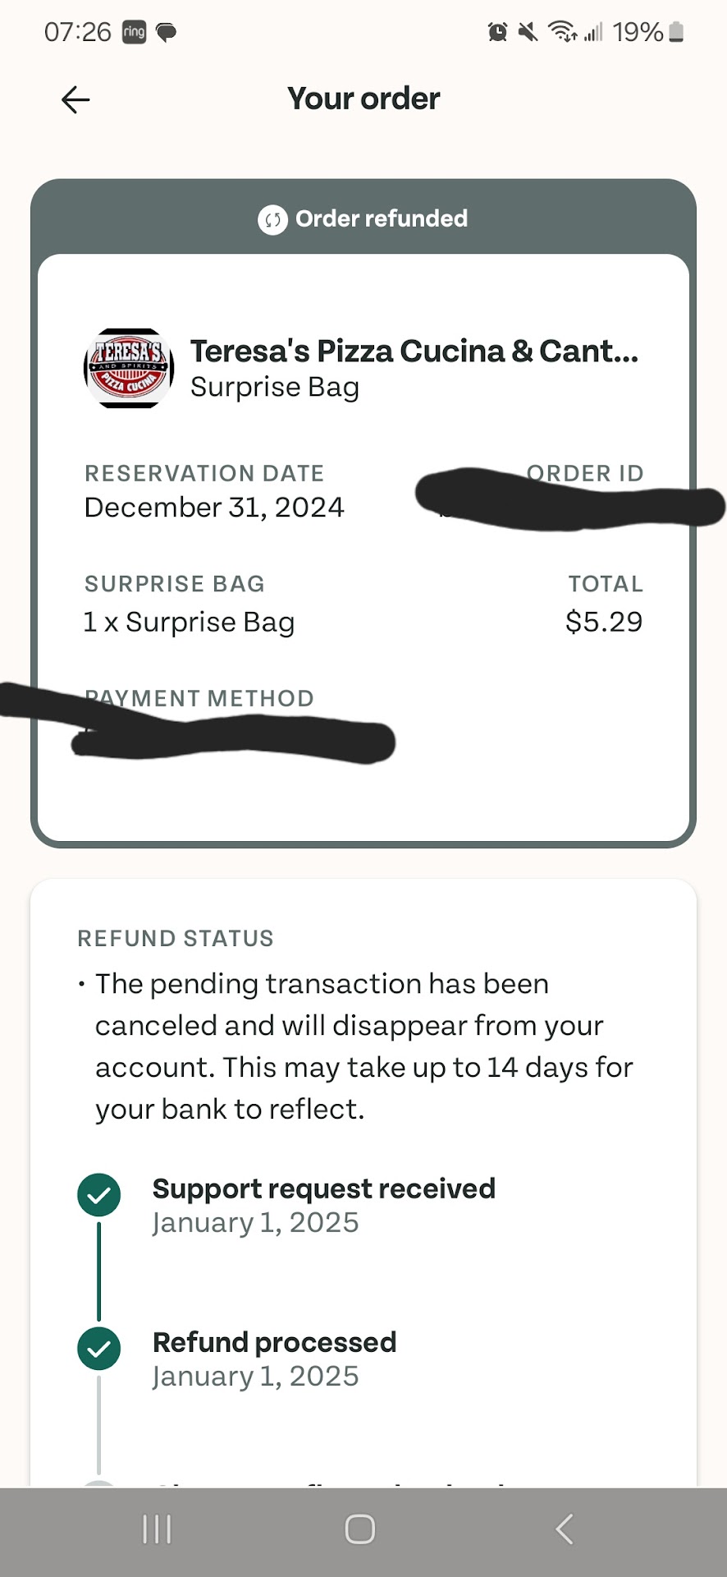Tap the Ring app notification icon
Image resolution: width=727 pixels, height=1577 pixels.
coord(134,32)
